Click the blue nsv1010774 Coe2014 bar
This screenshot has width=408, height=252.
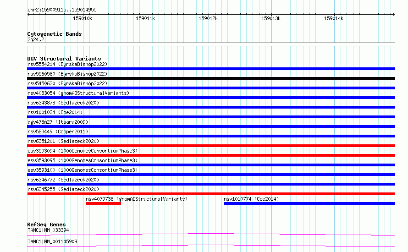point(309,203)
